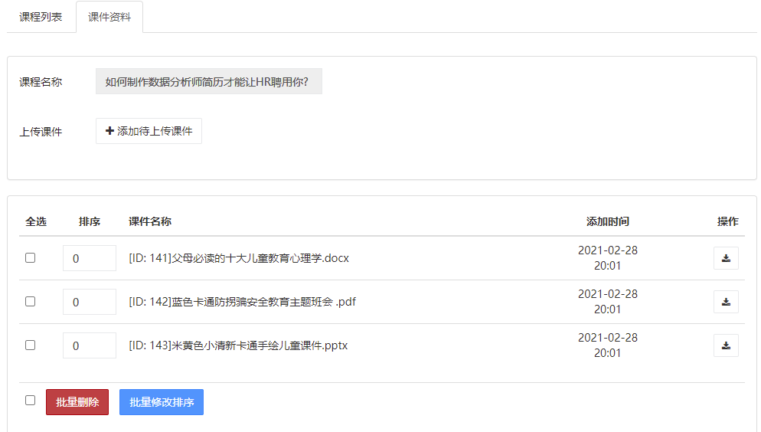Viewport: 761px width, 432px height.
Task: Click the 2021-02-28 20:01 timestamp of ID 142
Action: tap(608, 302)
